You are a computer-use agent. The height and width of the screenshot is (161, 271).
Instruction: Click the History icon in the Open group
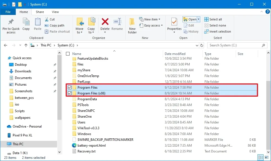click(192, 31)
